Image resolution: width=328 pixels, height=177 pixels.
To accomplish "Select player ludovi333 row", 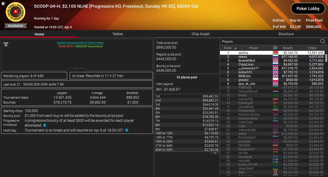I will [x=272, y=72].
